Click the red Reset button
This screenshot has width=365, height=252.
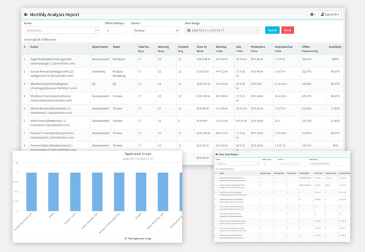pyautogui.click(x=288, y=30)
